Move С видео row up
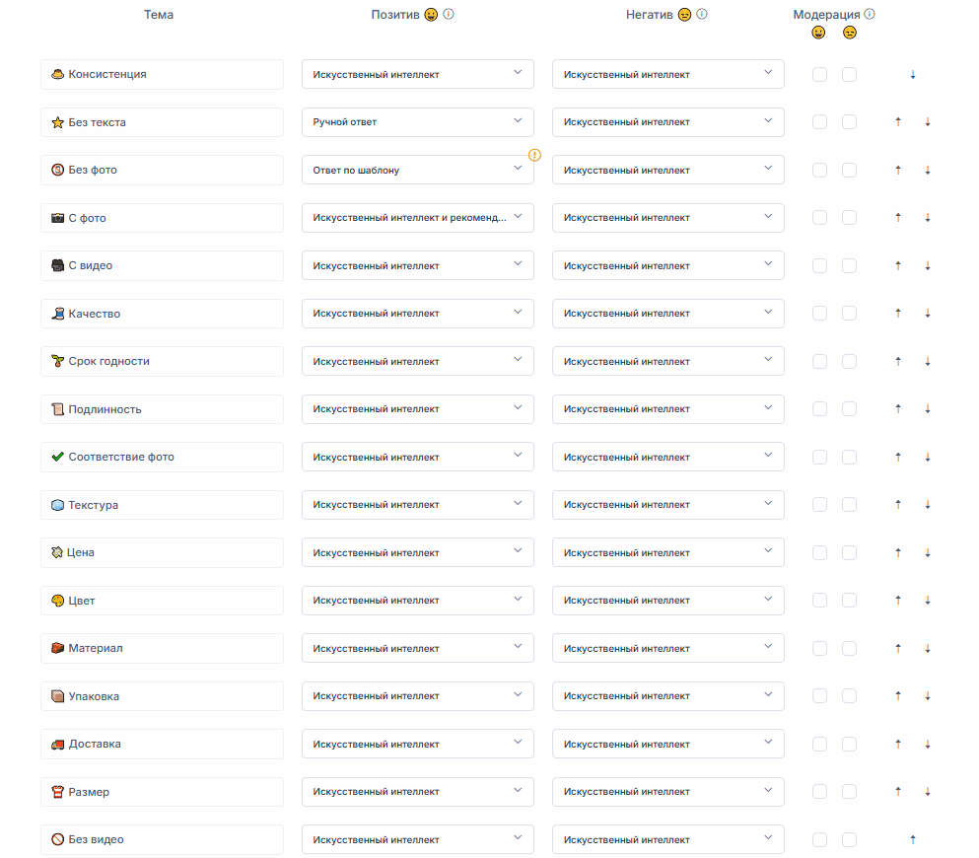Viewport: 979px width, 858px height. [898, 266]
